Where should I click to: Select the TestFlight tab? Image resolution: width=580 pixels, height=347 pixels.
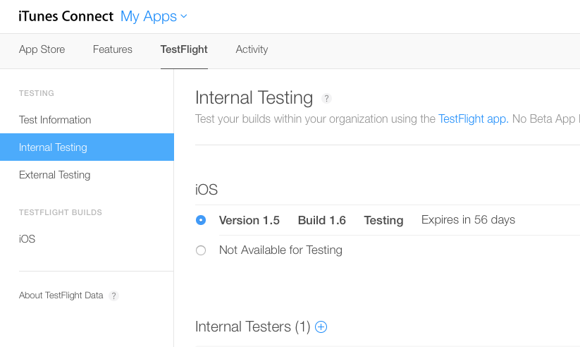click(184, 49)
